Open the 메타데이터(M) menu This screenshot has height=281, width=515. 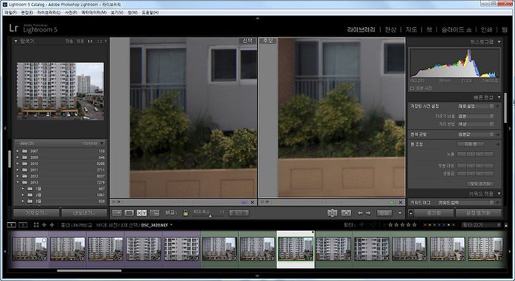pyautogui.click(x=94, y=12)
